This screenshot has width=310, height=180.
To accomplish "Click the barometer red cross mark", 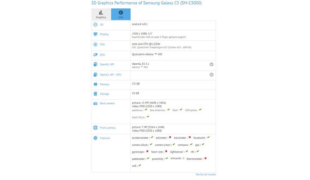I will tap(190, 137).
